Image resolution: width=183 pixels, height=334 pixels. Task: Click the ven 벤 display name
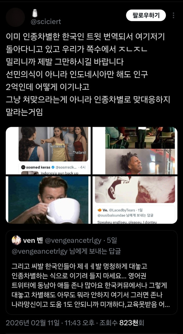pos(33,241)
